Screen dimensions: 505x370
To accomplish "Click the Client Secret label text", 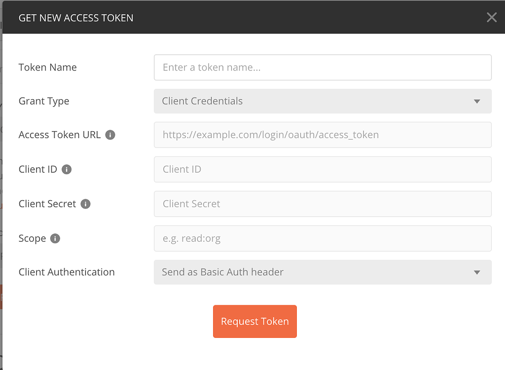I will point(47,204).
